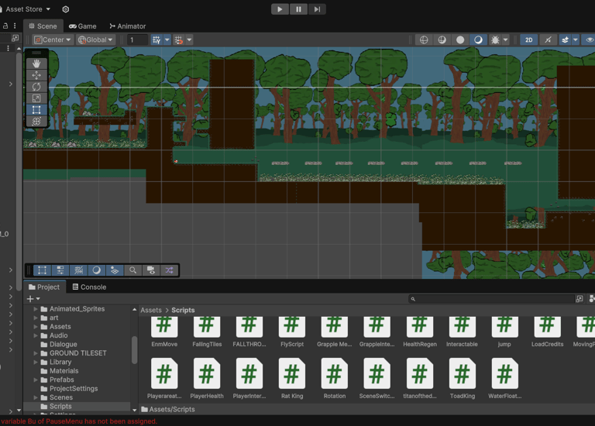Image resolution: width=595 pixels, height=426 pixels.
Task: Click Assets in the breadcrumb path
Action: tap(151, 310)
